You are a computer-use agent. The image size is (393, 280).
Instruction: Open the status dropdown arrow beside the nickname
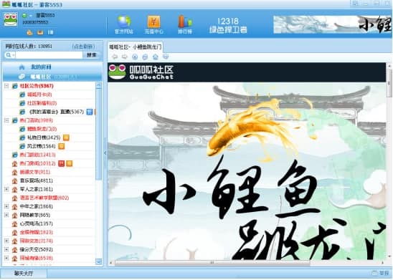(30, 16)
